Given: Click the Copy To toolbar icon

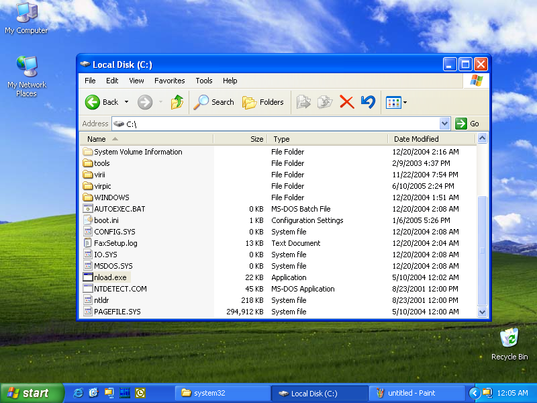Looking at the screenshot, I should point(325,102).
